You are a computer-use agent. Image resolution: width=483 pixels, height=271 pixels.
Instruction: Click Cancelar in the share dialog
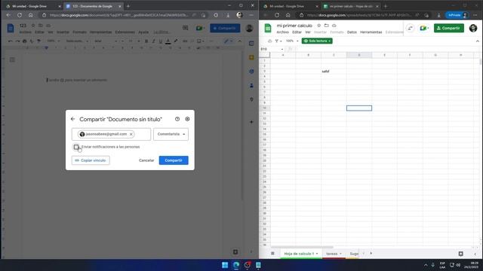[x=146, y=160]
